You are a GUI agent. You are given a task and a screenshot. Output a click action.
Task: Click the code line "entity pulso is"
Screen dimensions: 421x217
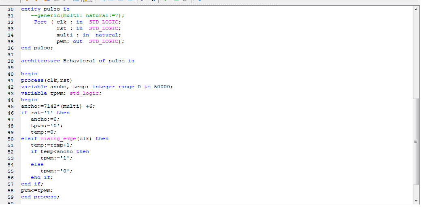45,9
